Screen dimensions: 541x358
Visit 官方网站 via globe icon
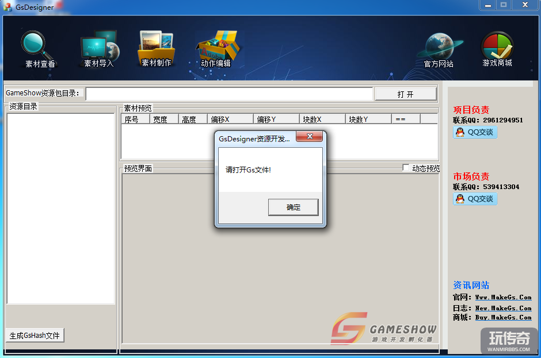pos(439,51)
